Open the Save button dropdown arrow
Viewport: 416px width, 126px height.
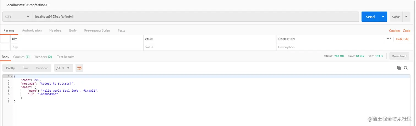(x=406, y=17)
